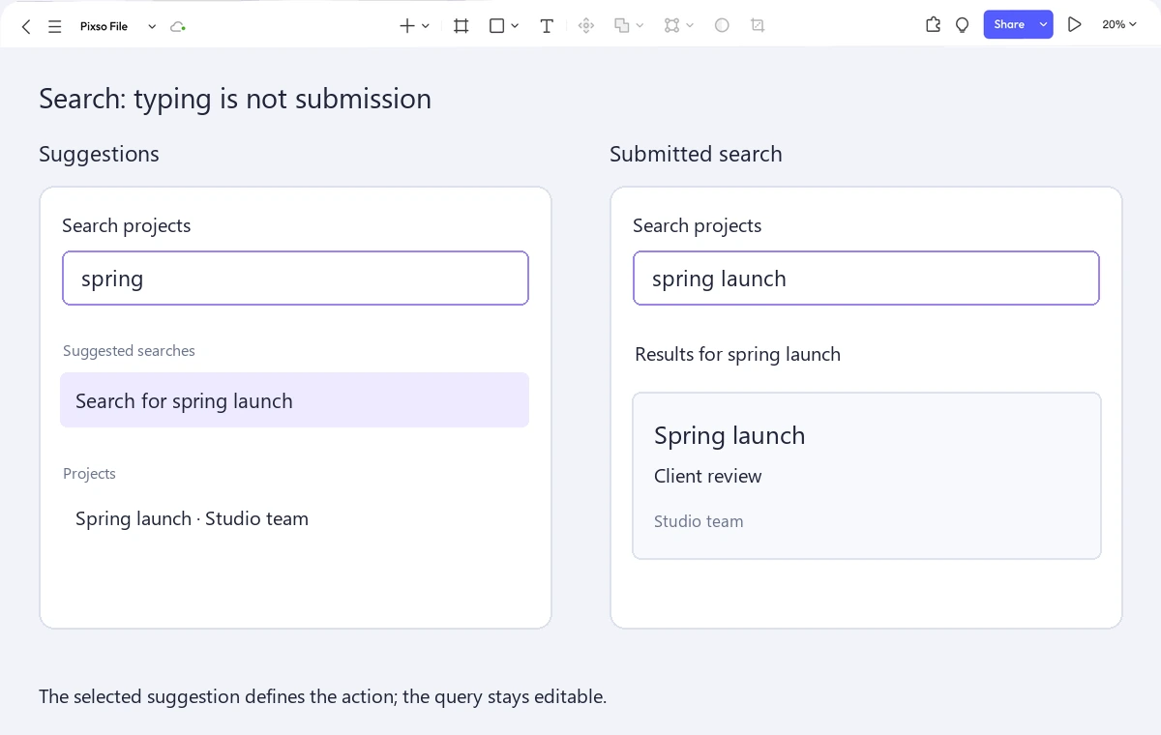Start presentation with play icon
The height and width of the screenshot is (735, 1161).
(x=1074, y=25)
